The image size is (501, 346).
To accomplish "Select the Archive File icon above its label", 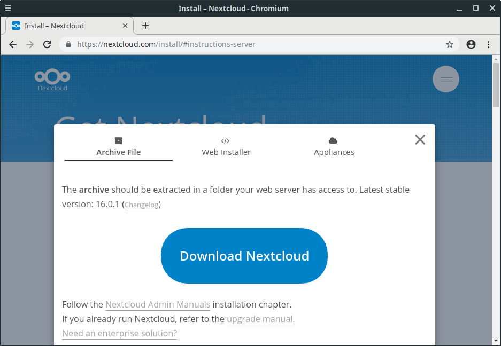I will coord(118,140).
